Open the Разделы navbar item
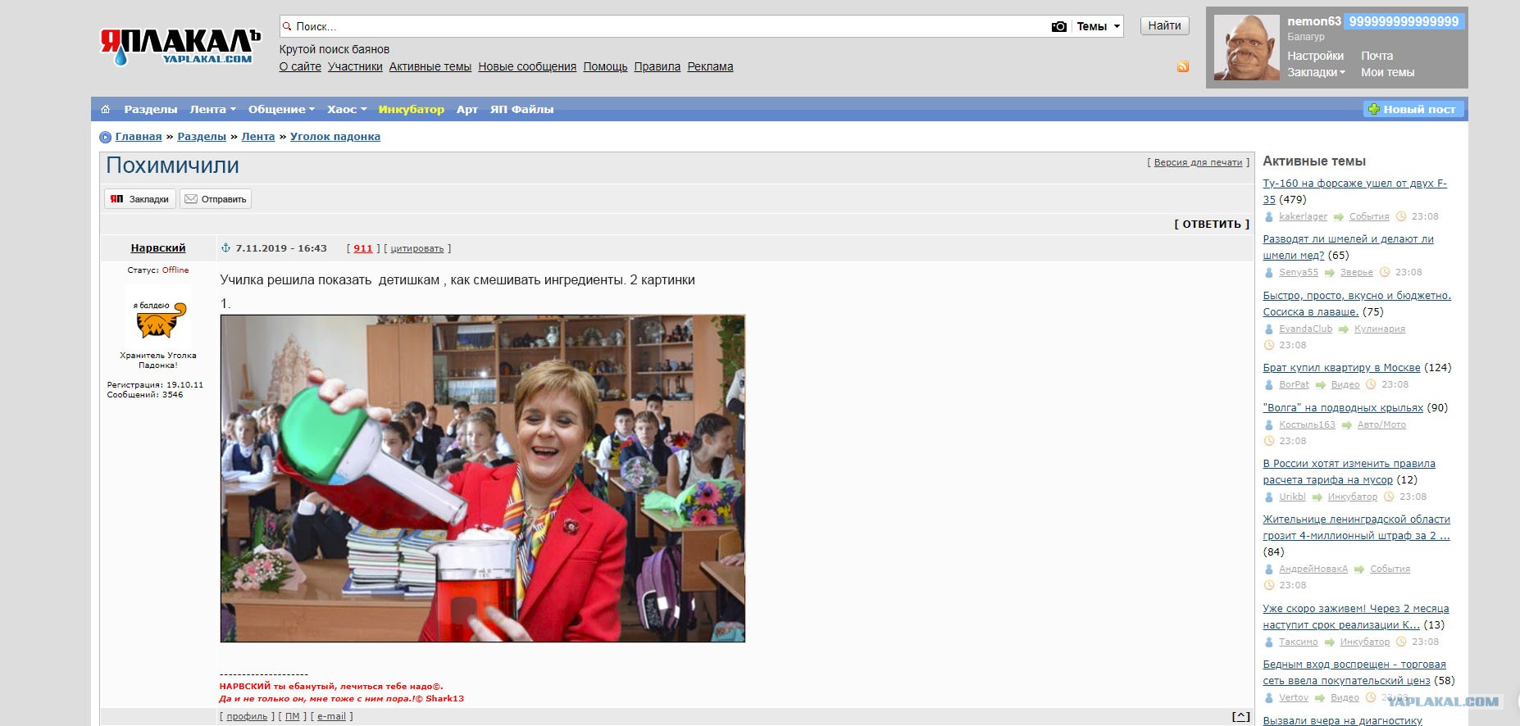Viewport: 1520px width, 726px height. (x=151, y=109)
